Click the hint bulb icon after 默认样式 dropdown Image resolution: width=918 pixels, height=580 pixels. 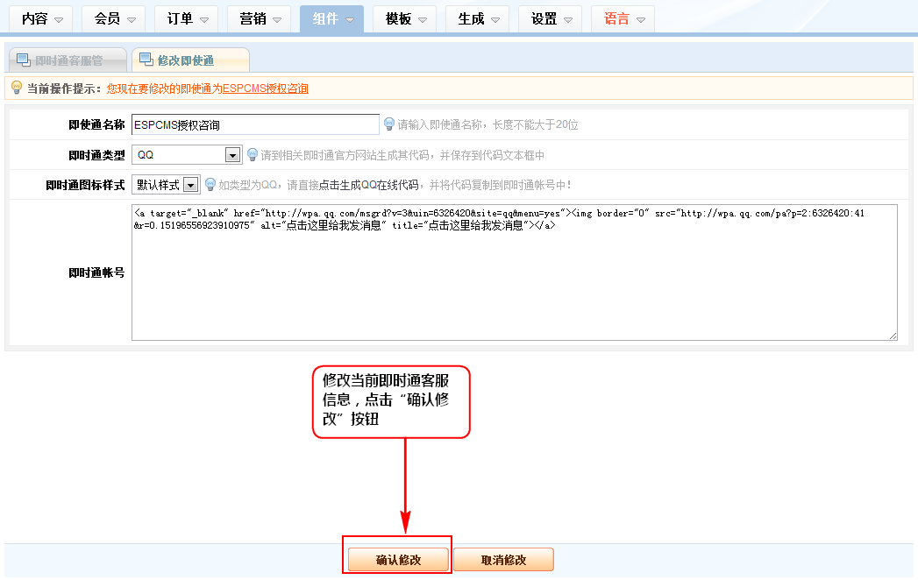210,185
